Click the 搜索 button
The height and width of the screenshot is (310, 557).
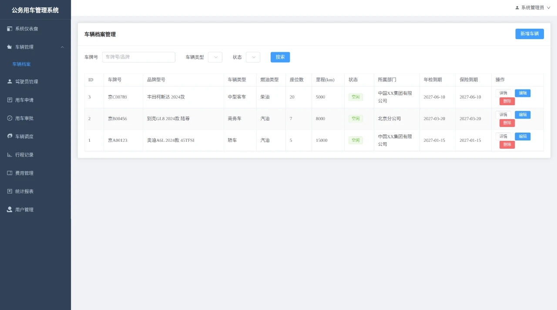[x=280, y=57]
